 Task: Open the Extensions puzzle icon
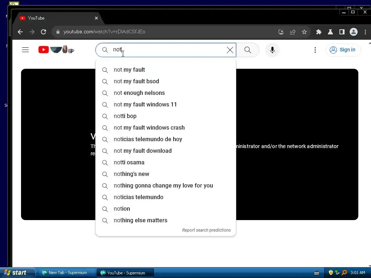click(x=319, y=32)
